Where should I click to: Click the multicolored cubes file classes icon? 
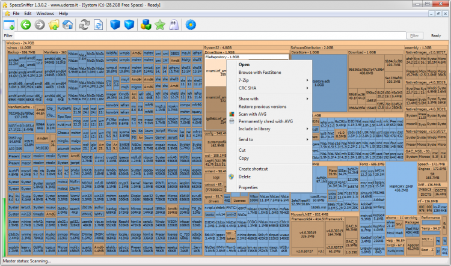point(145,25)
